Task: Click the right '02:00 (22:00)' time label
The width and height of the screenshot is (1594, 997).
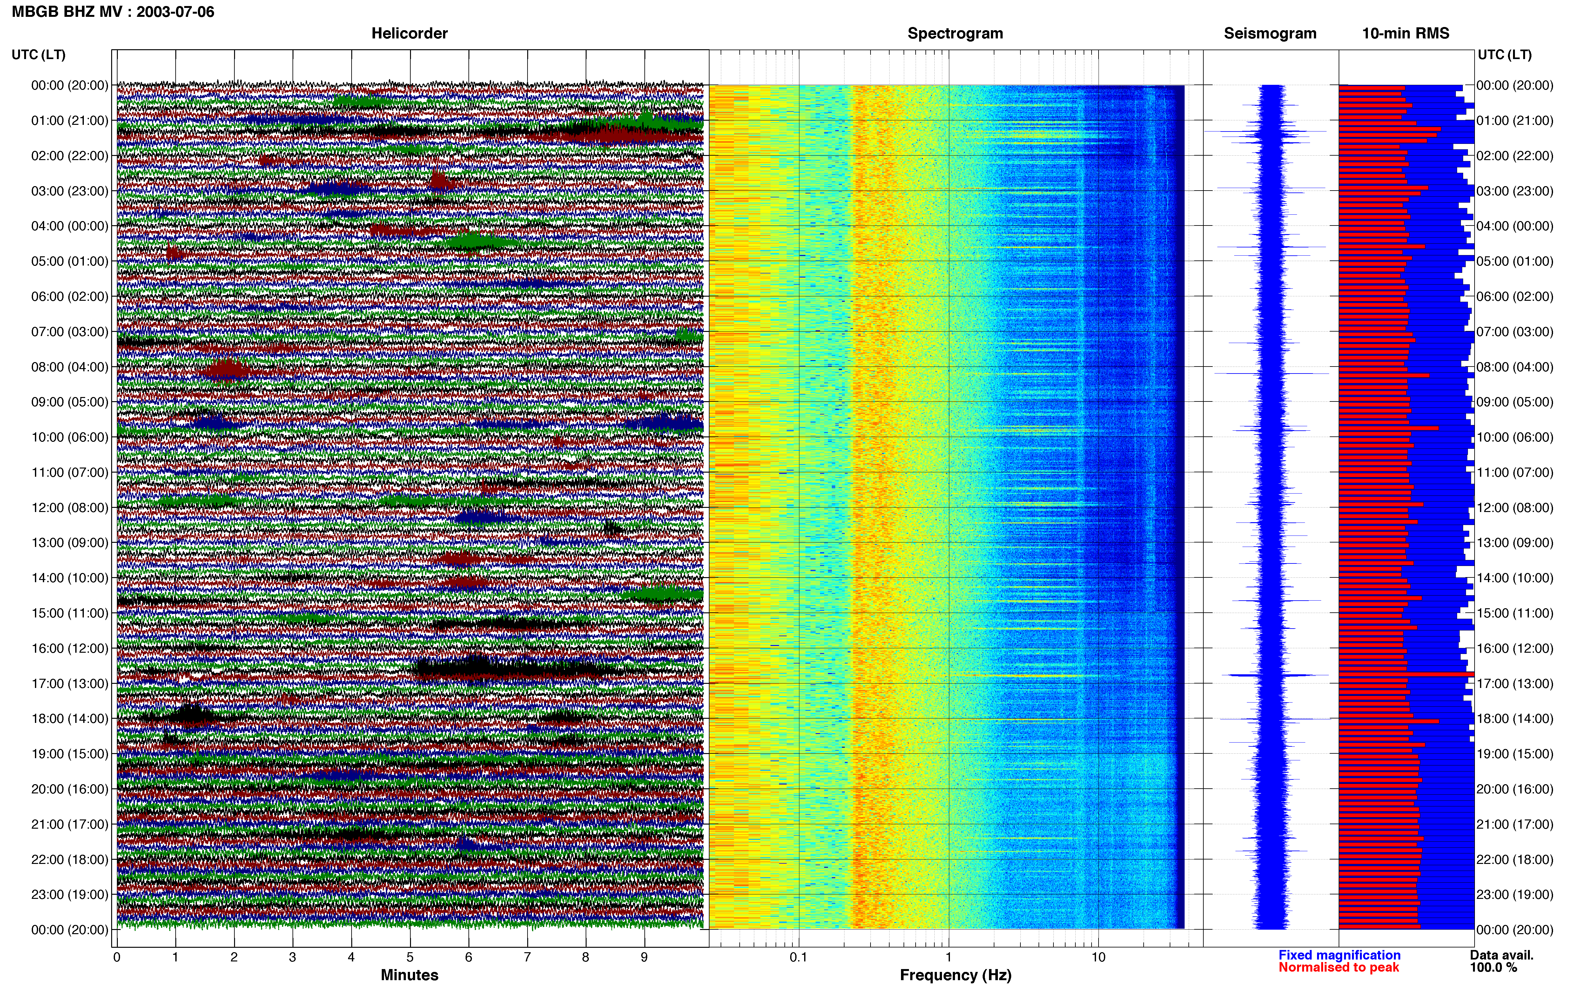Action: (x=1515, y=156)
